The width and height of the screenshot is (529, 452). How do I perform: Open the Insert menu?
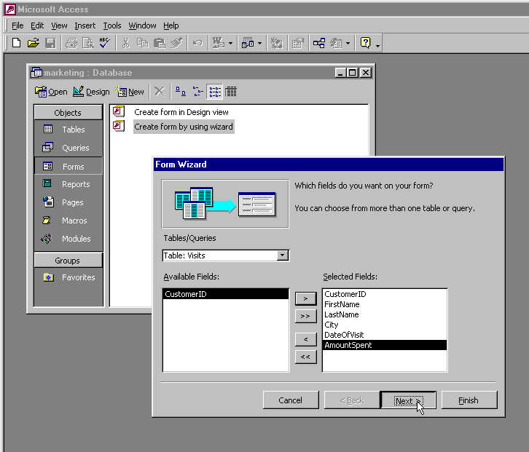point(85,25)
